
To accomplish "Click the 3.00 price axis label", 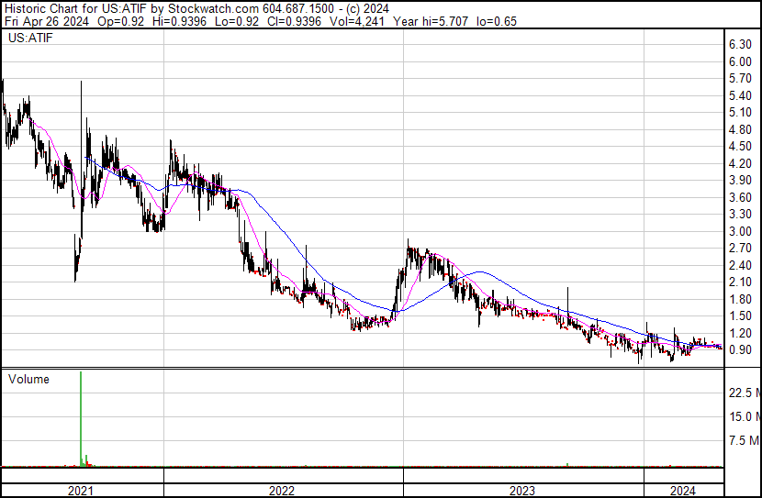I will 740,231.
